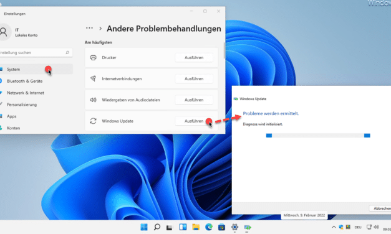The width and height of the screenshot is (391, 234).
Task: Click the colorful tray icon beside security
Action: pyautogui.click(x=348, y=227)
